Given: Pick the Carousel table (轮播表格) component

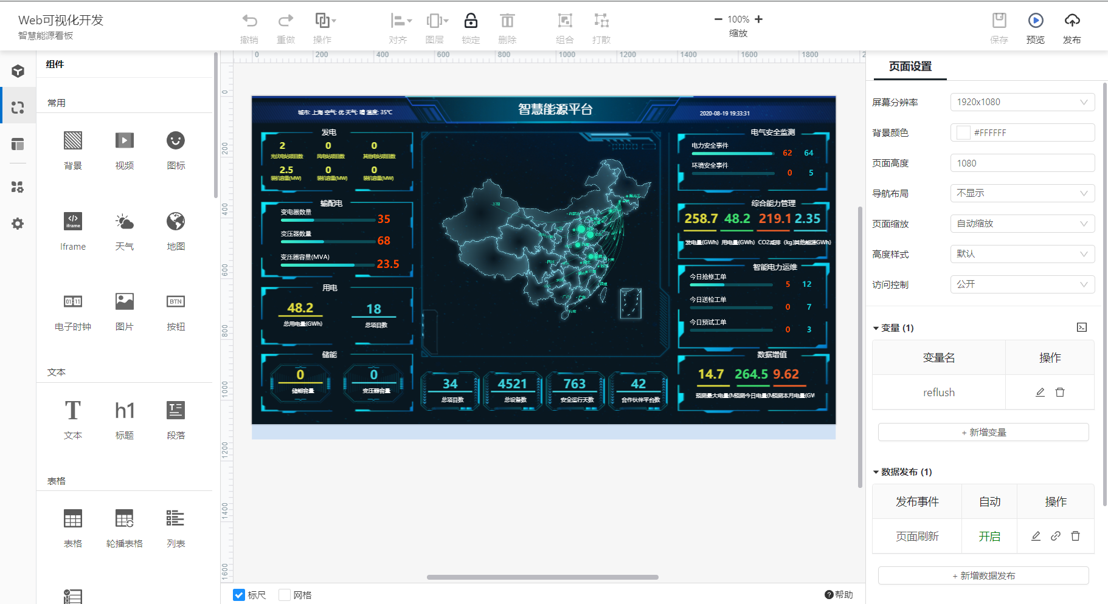Looking at the screenshot, I should click(x=125, y=519).
